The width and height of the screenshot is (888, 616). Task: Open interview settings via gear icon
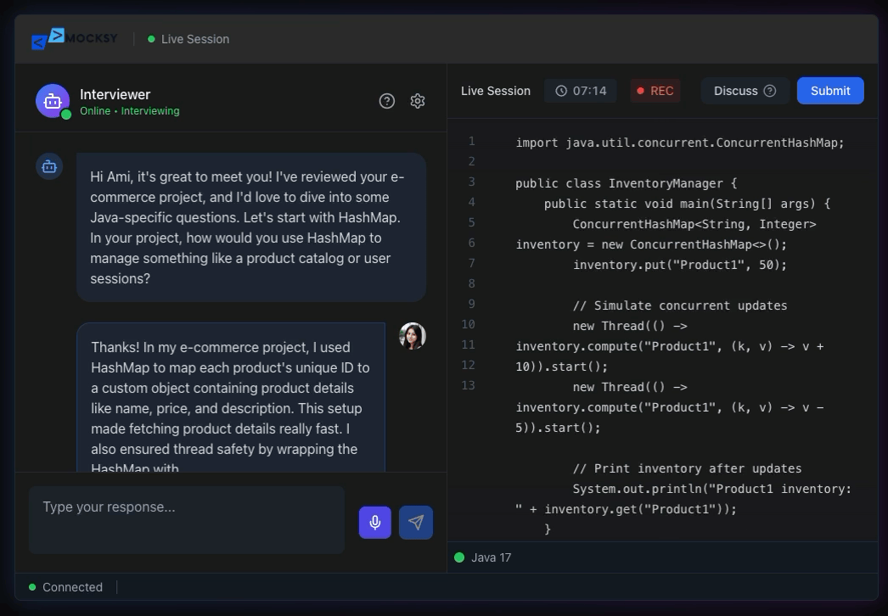417,100
